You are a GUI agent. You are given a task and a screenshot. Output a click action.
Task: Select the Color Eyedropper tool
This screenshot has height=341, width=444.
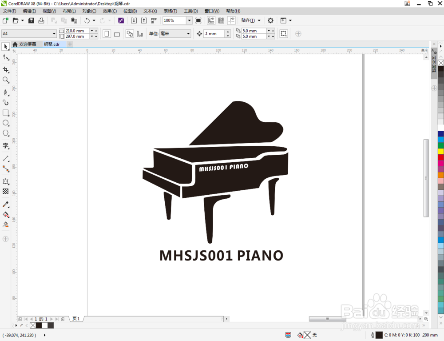(x=5, y=205)
